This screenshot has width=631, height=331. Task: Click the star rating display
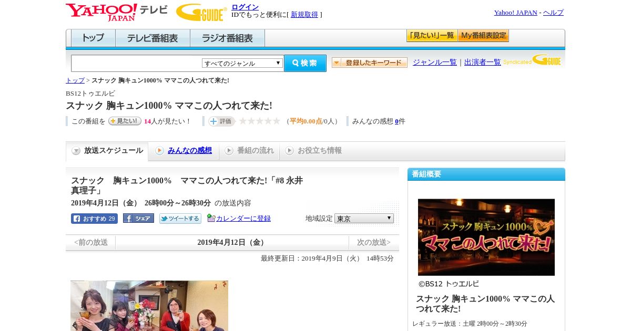point(260,121)
